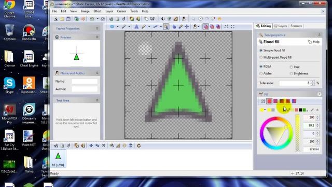Viewport: 332px width, 187px height.
Task: Collapse the Frame Properties panel
Action: [x=97, y=29]
